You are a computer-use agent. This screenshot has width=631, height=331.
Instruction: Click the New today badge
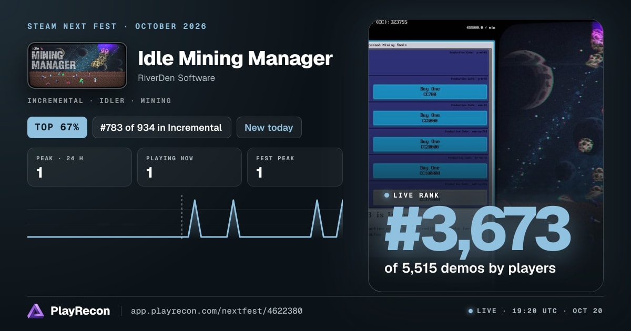click(269, 127)
